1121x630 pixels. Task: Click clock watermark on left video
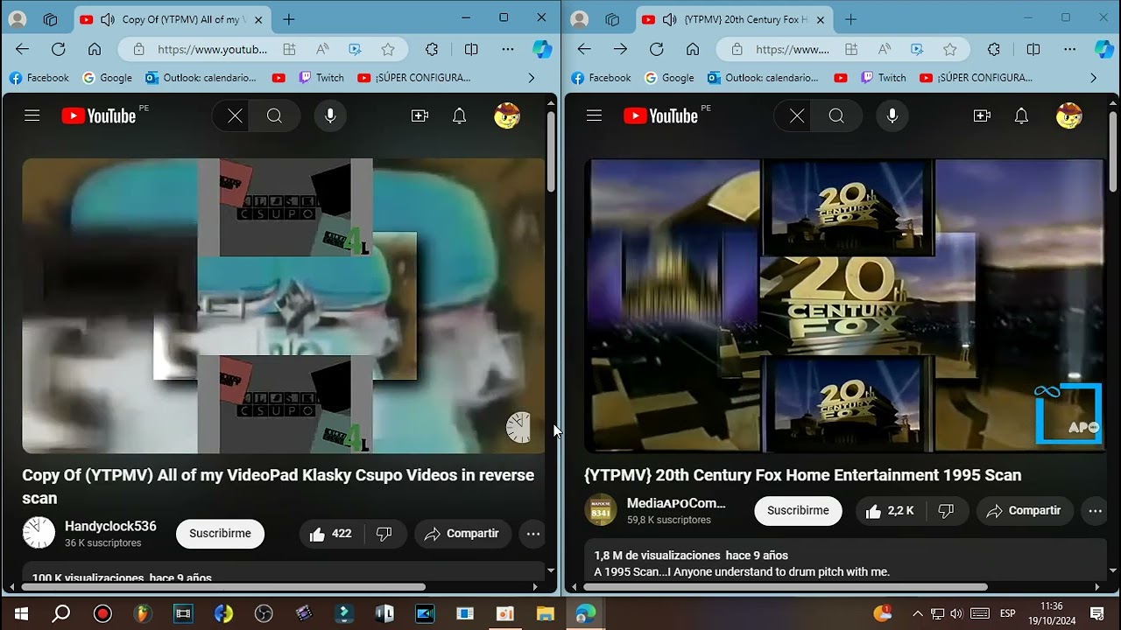pos(518,427)
